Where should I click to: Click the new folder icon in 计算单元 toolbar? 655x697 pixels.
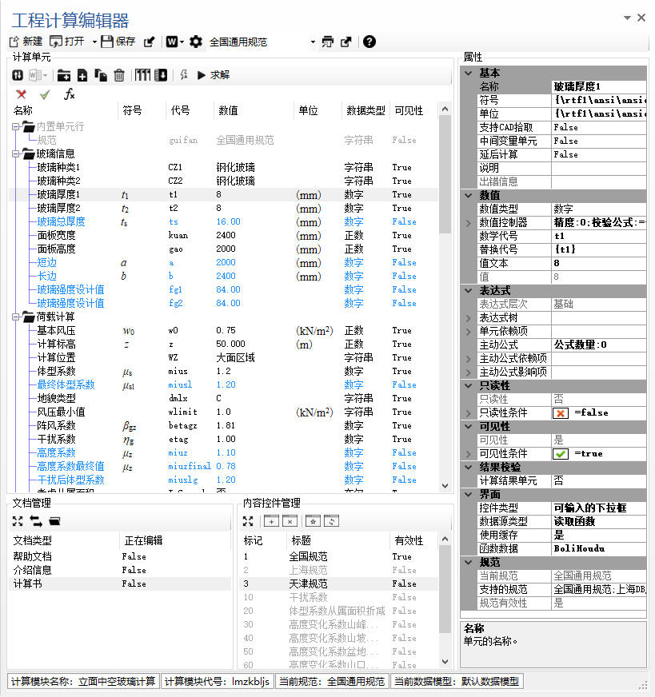(x=64, y=75)
